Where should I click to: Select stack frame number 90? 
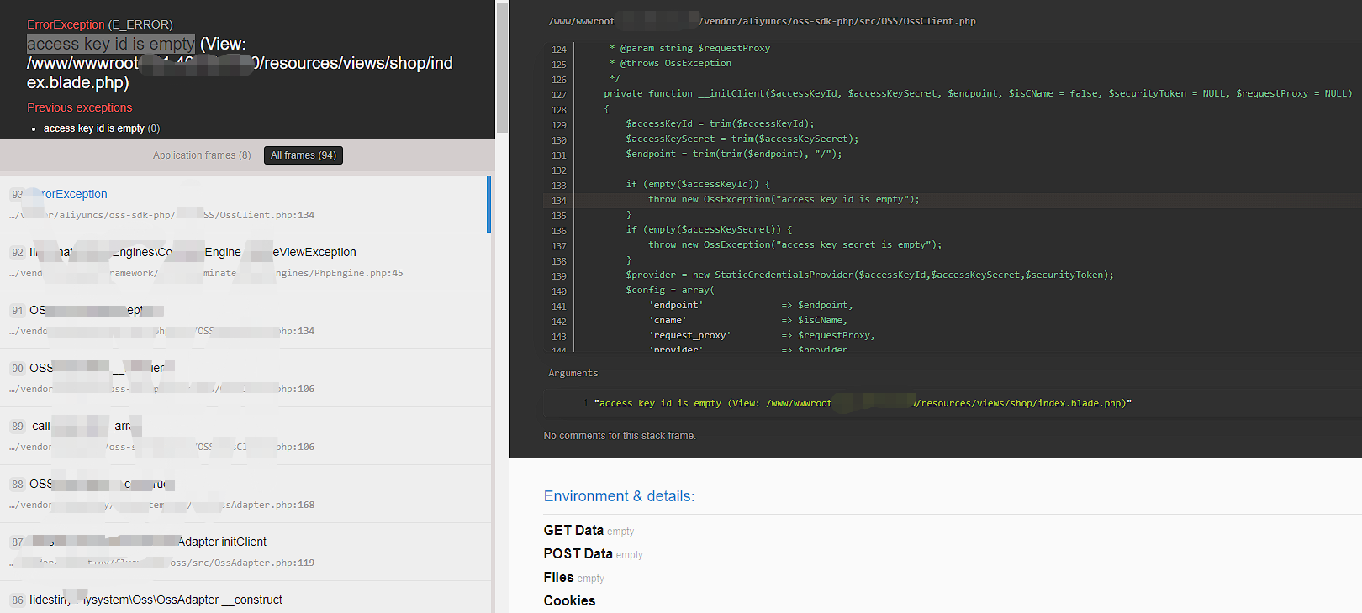pyautogui.click(x=245, y=378)
